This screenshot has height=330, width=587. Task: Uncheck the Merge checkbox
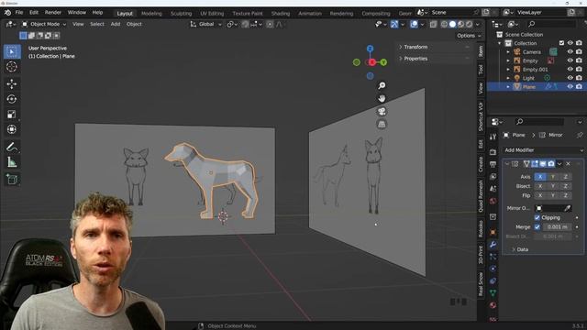(x=537, y=226)
